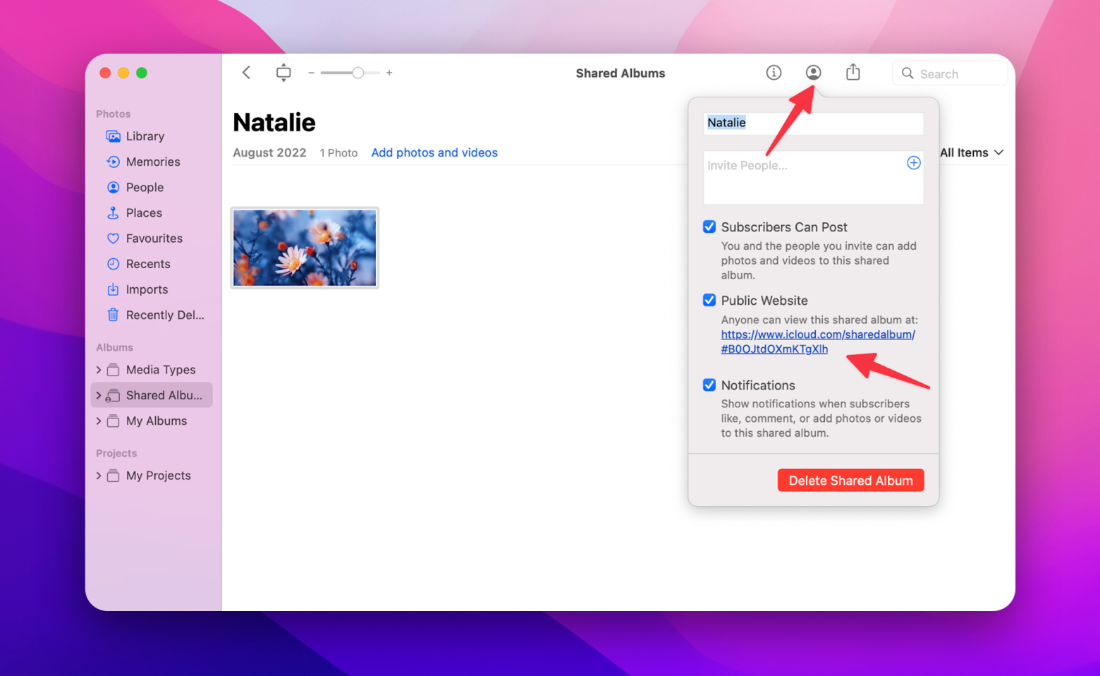Image resolution: width=1100 pixels, height=676 pixels.
Task: Expand the Media Types album group
Action: [99, 369]
